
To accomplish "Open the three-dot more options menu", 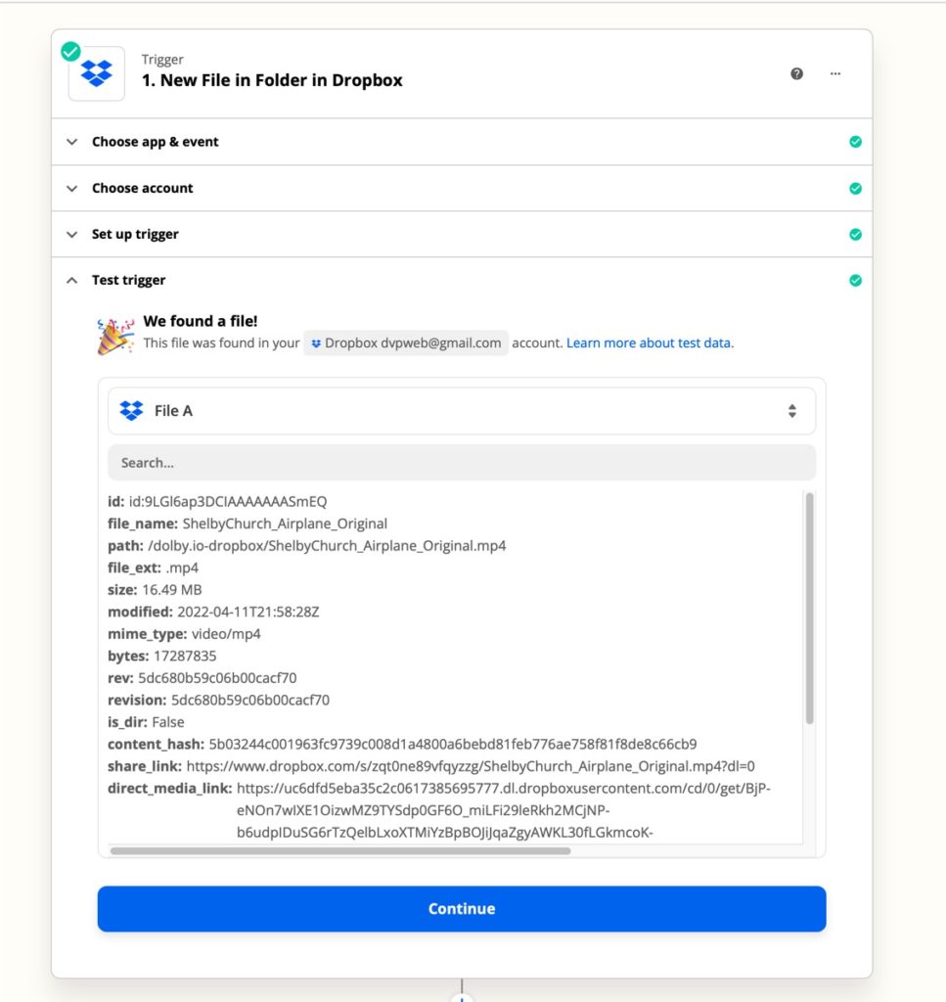I will pos(834,73).
